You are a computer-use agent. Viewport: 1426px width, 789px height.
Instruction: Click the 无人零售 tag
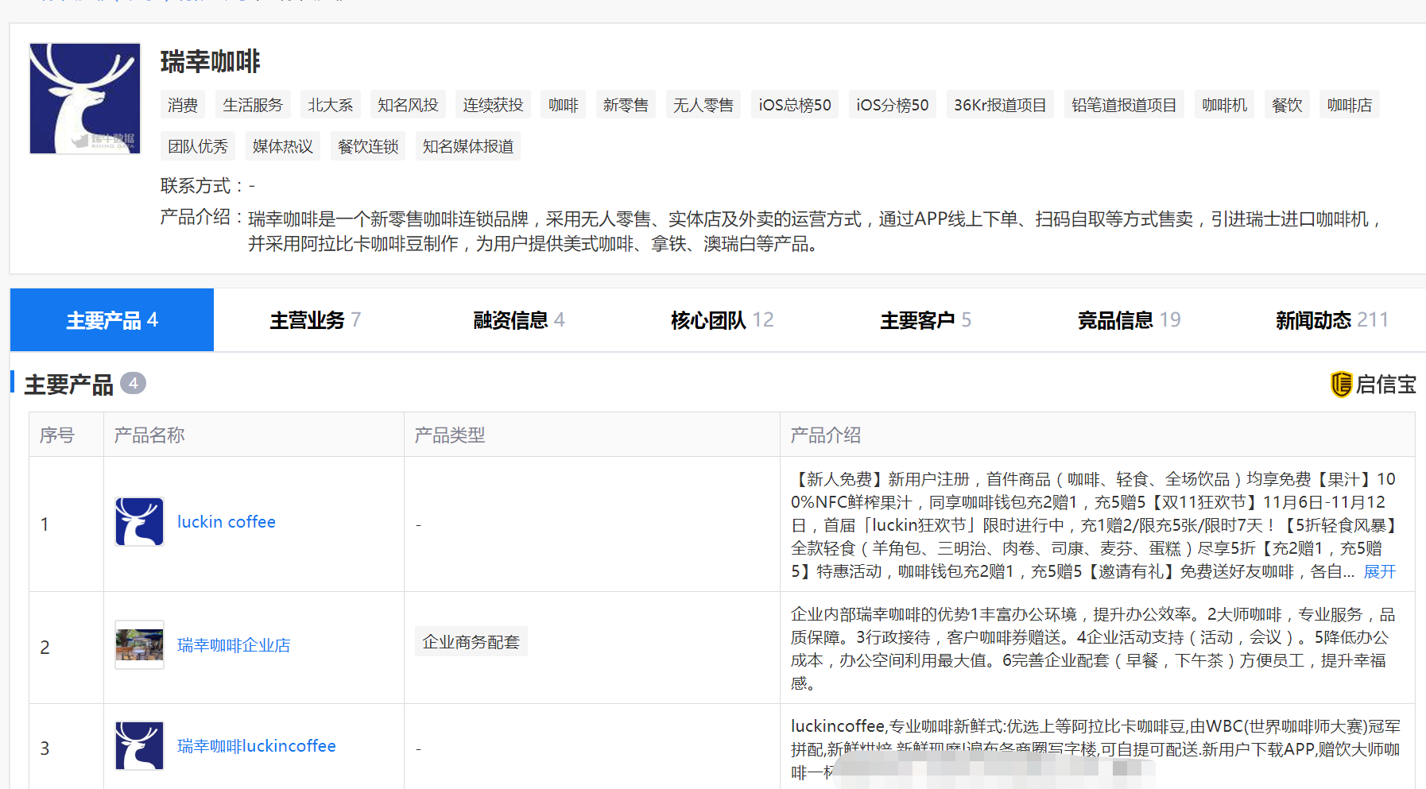pos(703,105)
